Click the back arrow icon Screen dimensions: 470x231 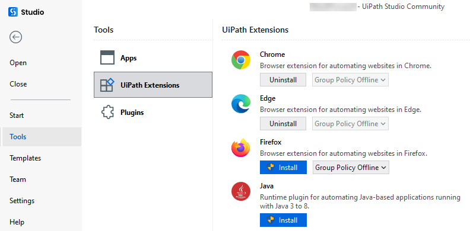click(x=15, y=37)
